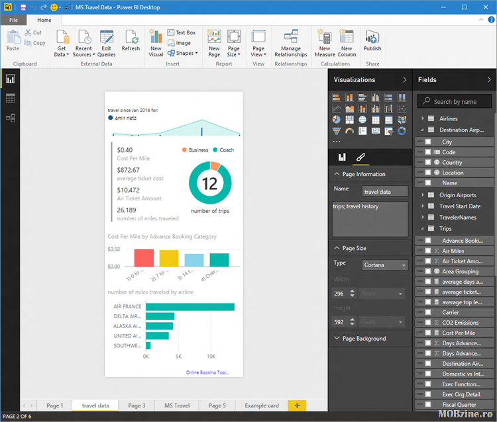Check the Cost Per Mile field checkbox

[x=428, y=333]
